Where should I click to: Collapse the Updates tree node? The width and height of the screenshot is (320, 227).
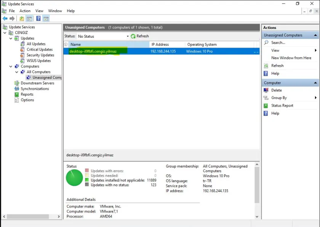pyautogui.click(x=11, y=38)
